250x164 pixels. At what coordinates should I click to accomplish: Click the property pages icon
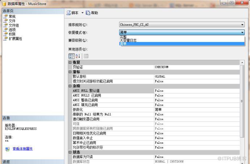pyautogui.click(x=86, y=56)
